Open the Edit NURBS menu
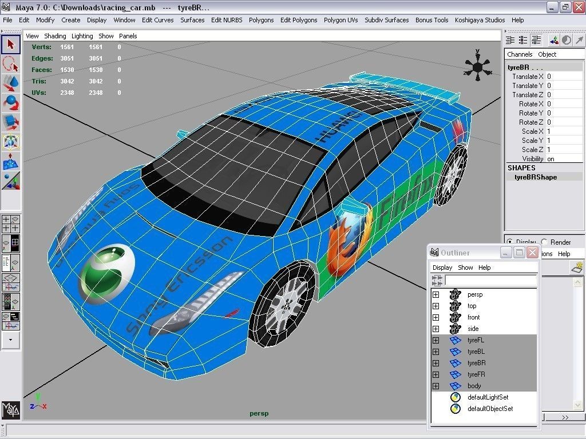586x439 pixels. (227, 20)
